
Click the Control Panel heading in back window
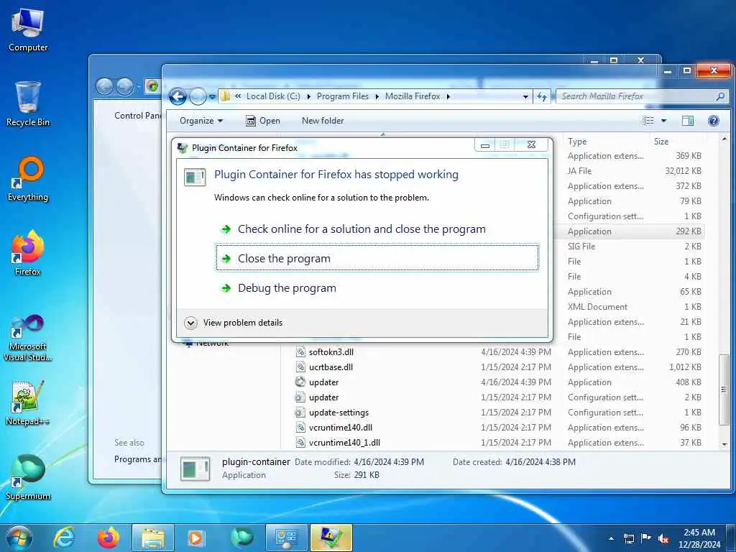pyautogui.click(x=137, y=116)
